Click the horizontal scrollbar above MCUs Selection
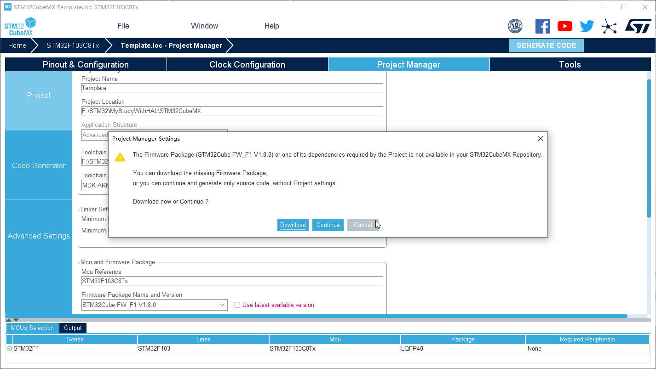Screen dimensions: 656x369 click(x=316, y=316)
